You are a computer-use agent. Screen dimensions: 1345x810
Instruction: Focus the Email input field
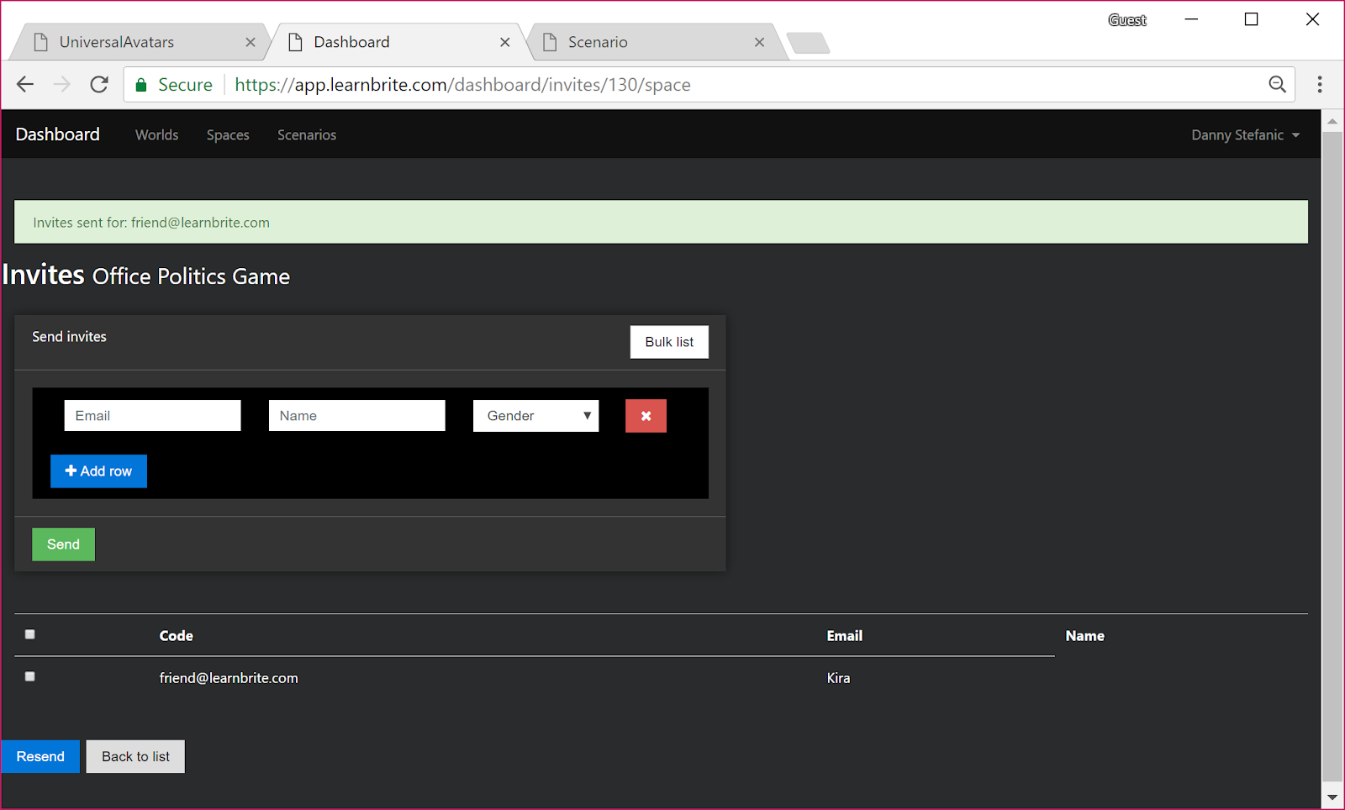[152, 416]
